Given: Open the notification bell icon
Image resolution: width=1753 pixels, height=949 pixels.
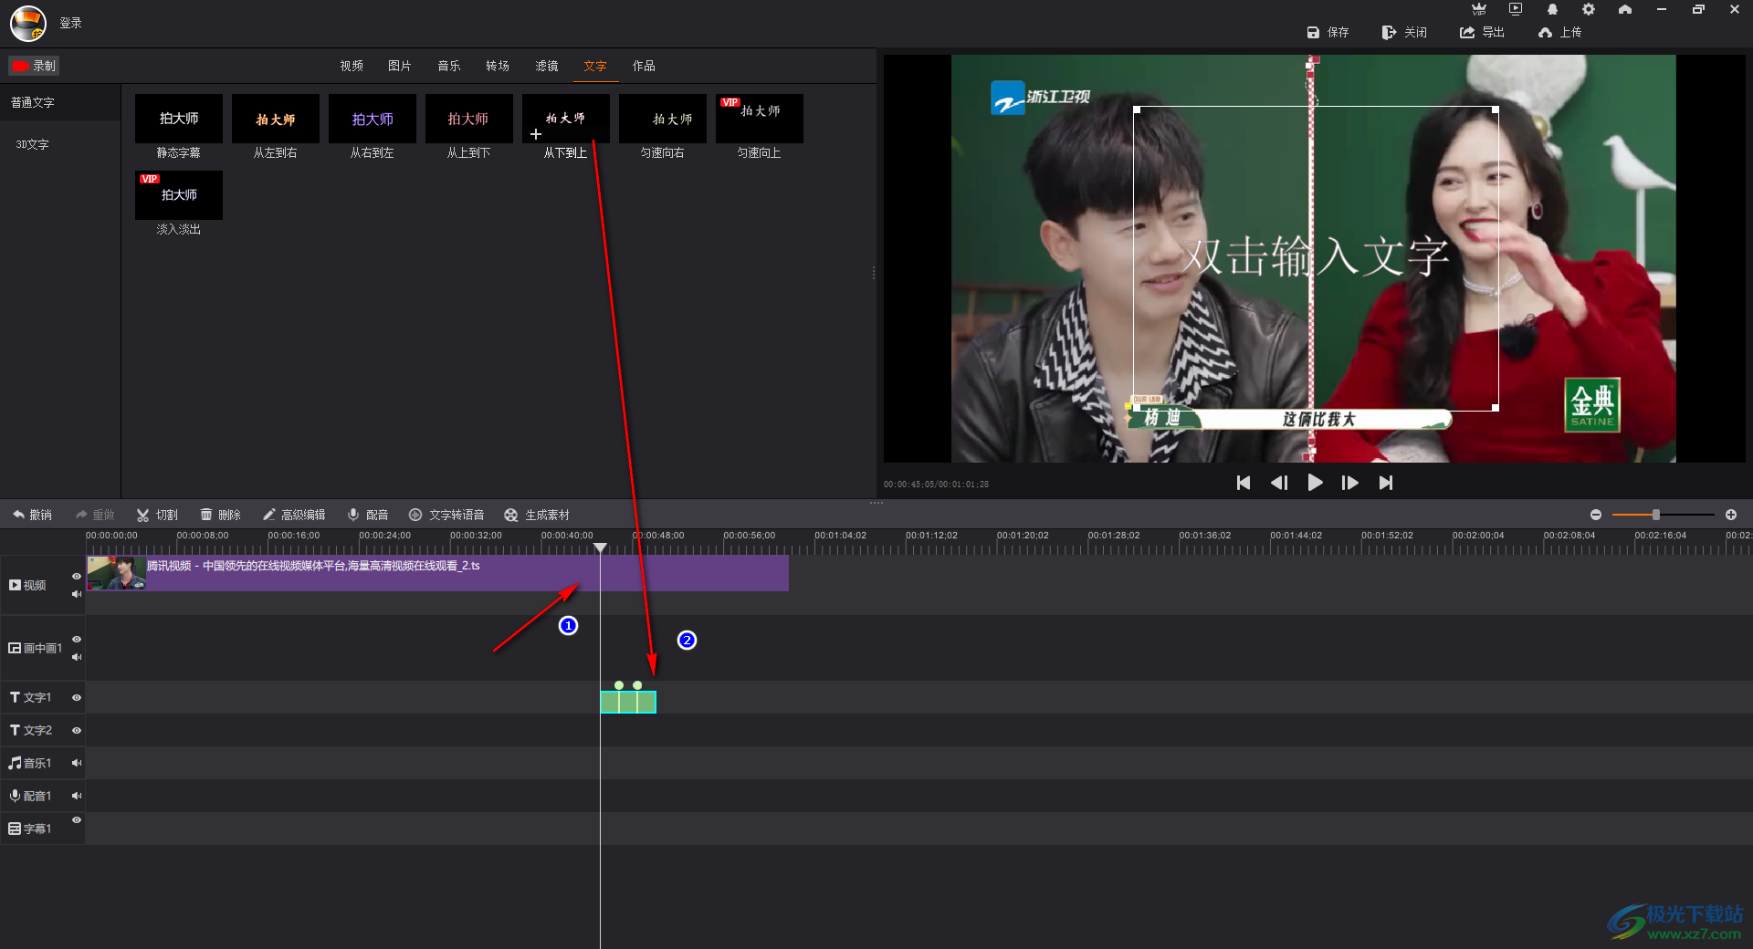Looking at the screenshot, I should [x=1552, y=9].
